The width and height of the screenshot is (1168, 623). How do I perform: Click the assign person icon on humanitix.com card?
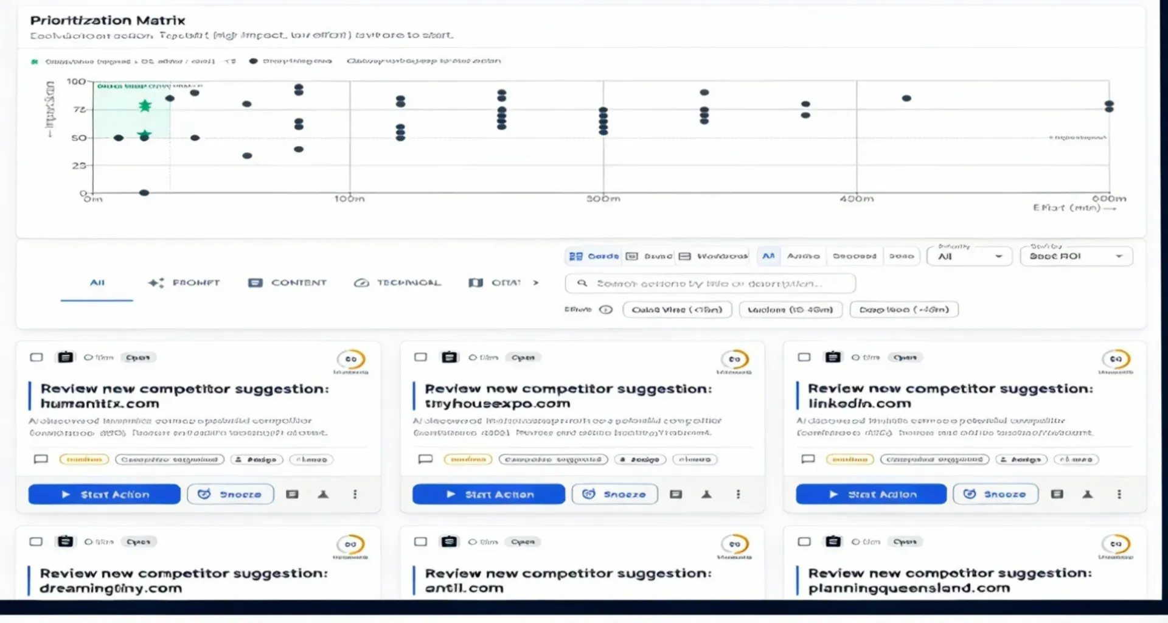[x=323, y=494]
